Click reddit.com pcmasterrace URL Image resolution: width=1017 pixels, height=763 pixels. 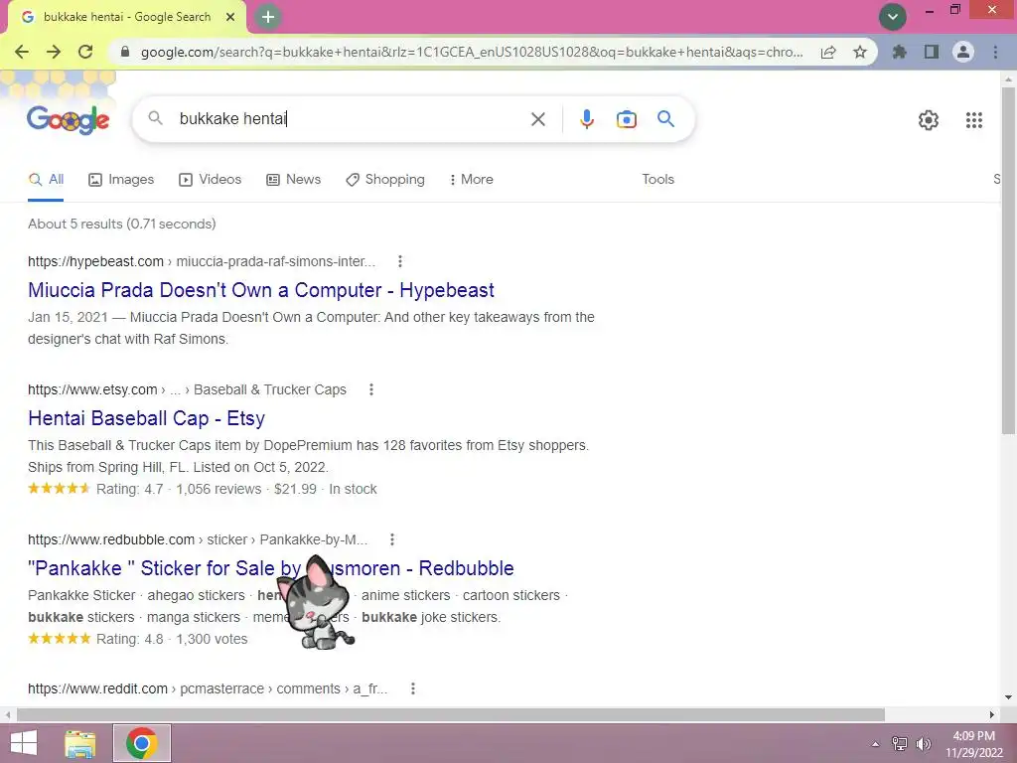pos(208,689)
